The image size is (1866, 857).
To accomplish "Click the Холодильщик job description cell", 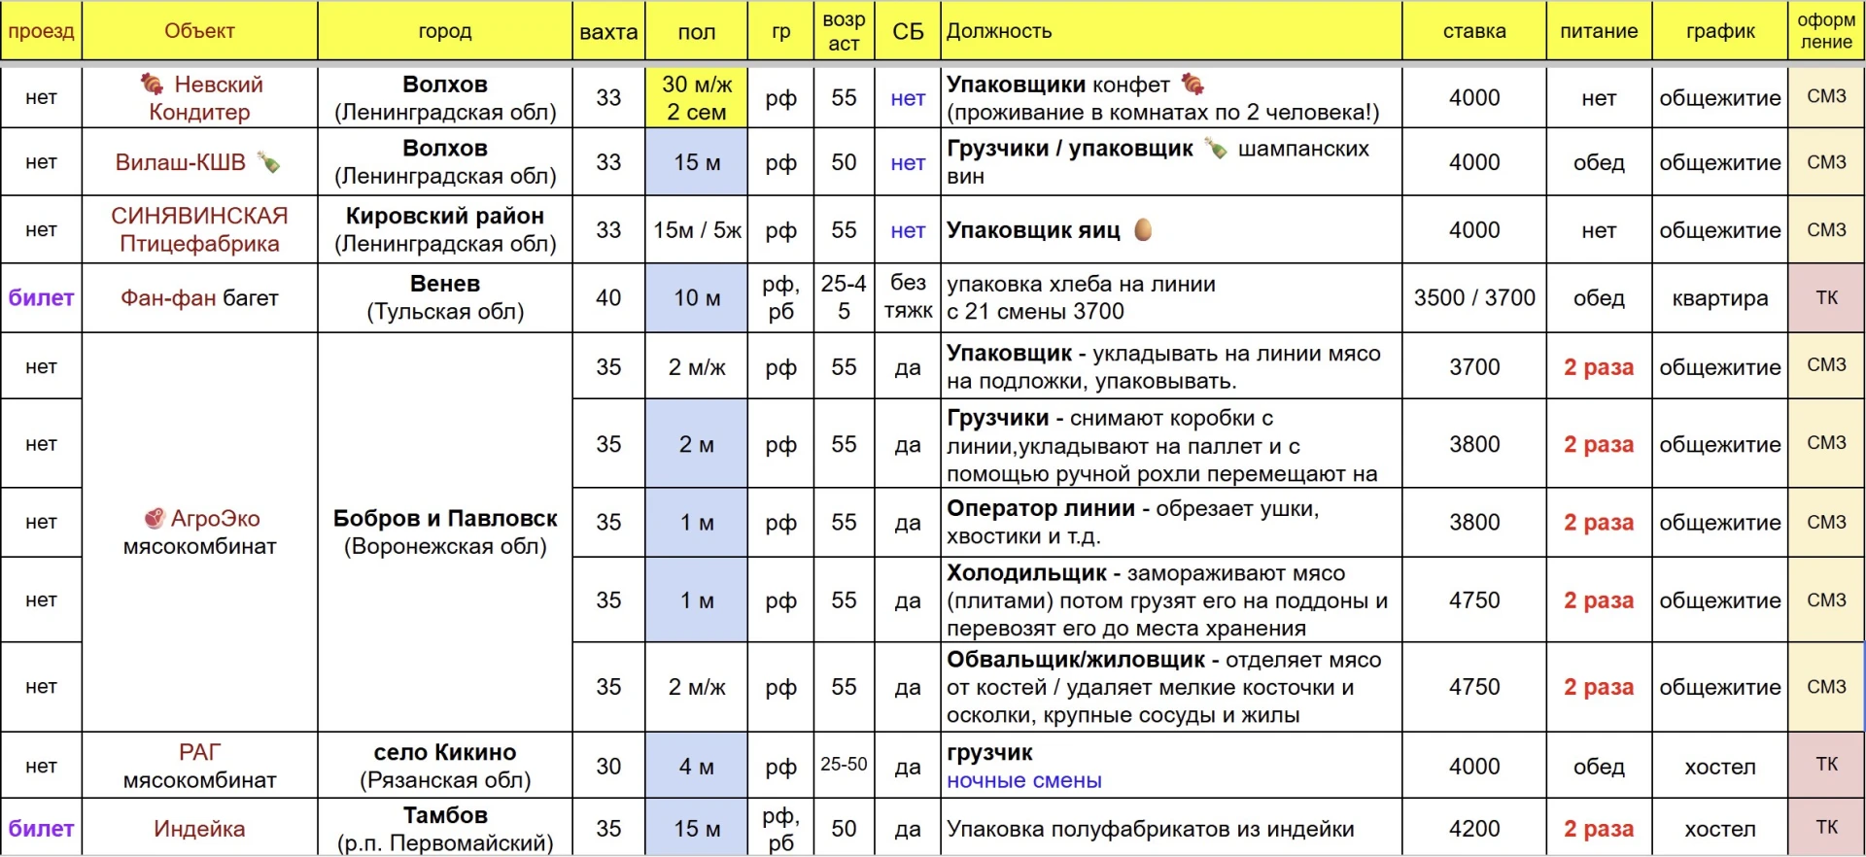I will [x=1171, y=600].
